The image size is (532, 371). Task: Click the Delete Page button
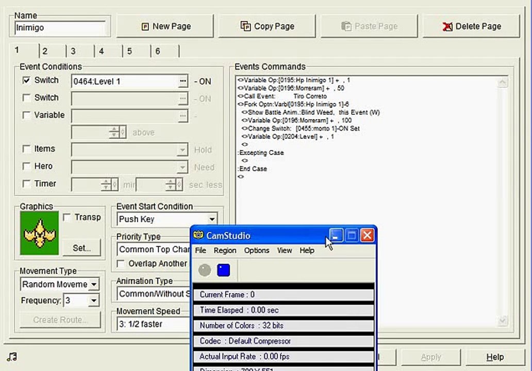coord(471,26)
